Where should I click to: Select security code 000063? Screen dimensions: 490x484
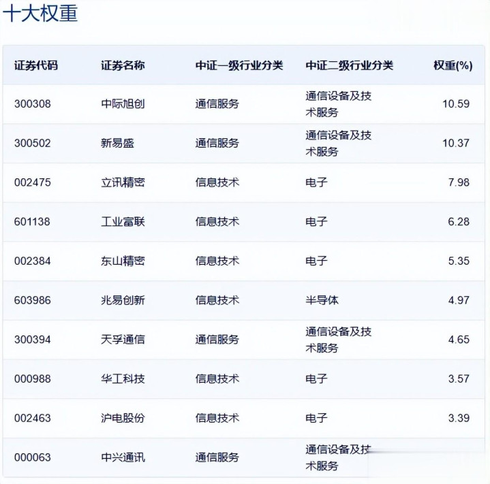click(x=33, y=457)
